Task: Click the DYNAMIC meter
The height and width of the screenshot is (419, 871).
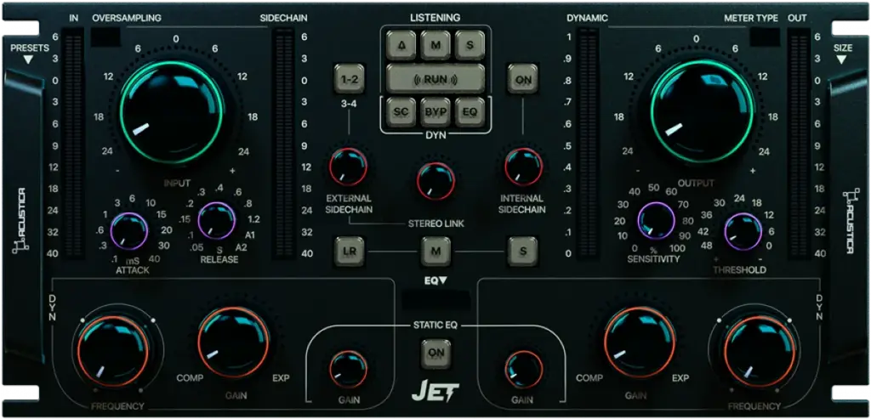Action: (x=589, y=144)
